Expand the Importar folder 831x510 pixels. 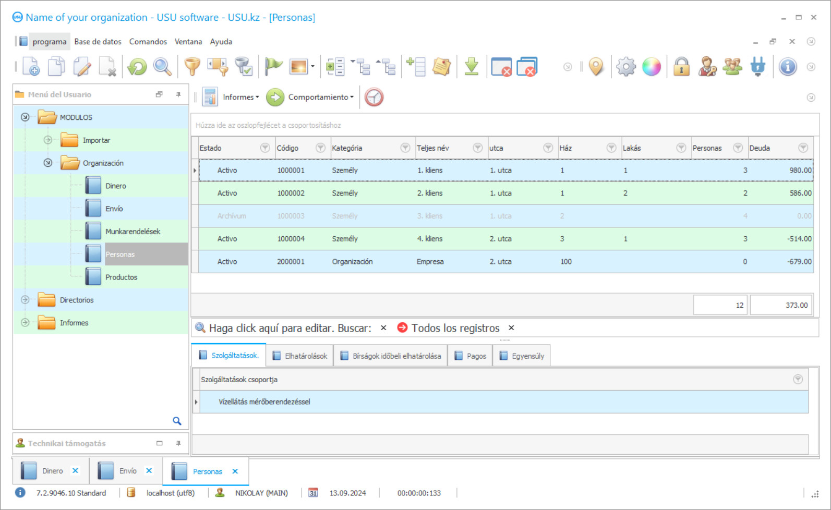(48, 140)
